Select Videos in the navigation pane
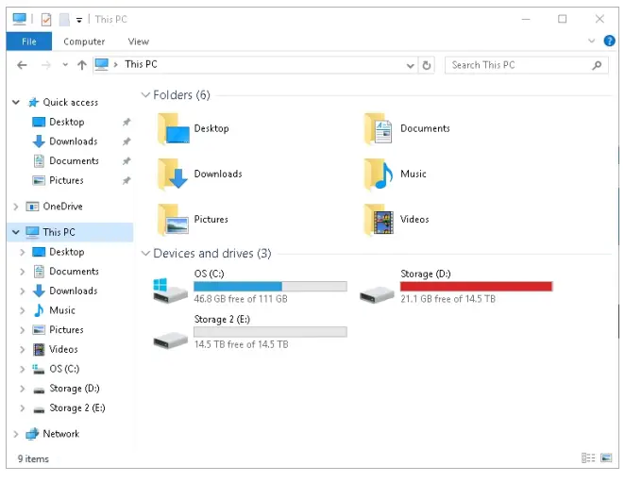This screenshot has width=625, height=482. tap(63, 349)
